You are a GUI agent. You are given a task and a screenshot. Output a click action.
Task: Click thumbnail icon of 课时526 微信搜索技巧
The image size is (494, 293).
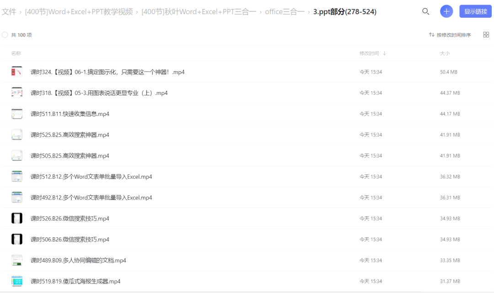[17, 218]
